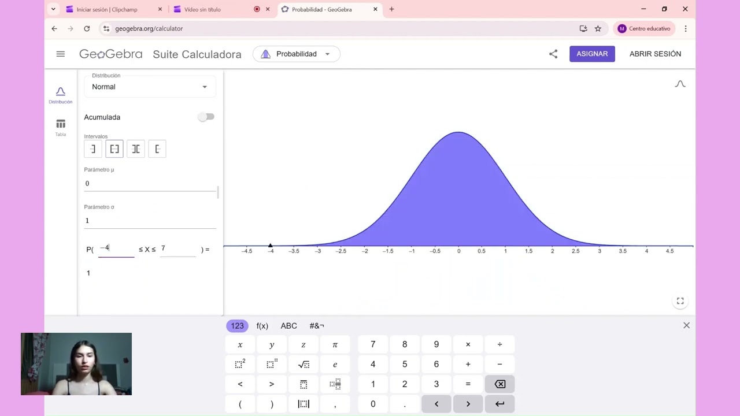Viewport: 740px width, 416px height.
Task: Reload the browser page
Action: (x=87, y=28)
